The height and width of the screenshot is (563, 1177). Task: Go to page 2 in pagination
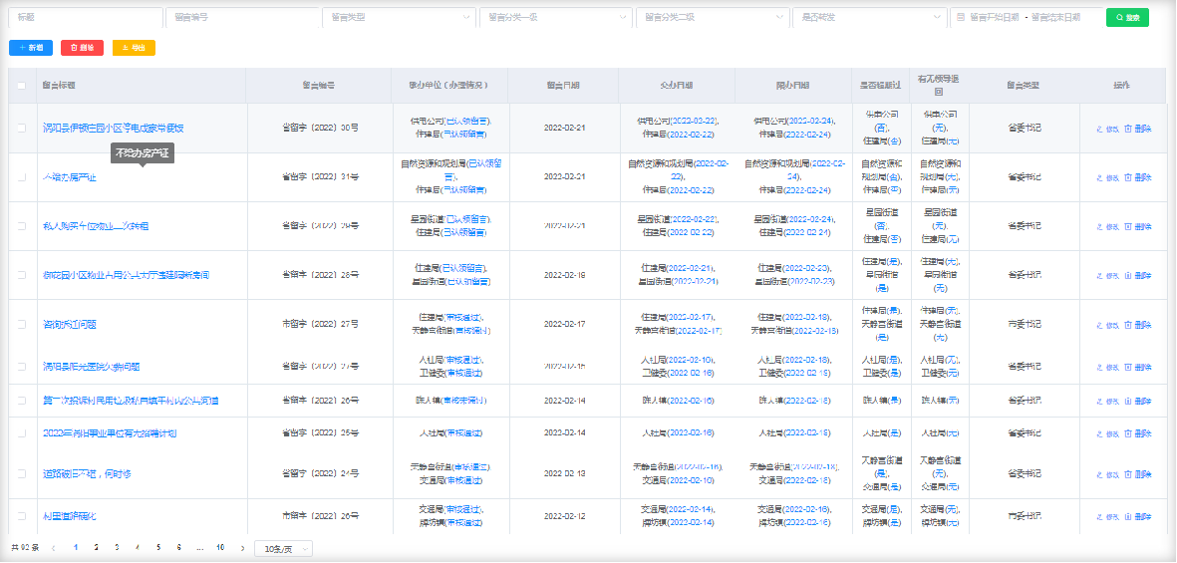96,548
